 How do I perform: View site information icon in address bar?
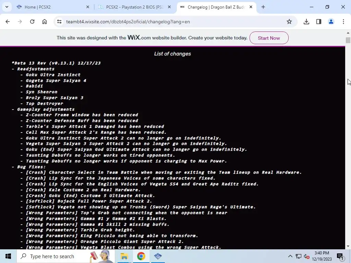click(x=59, y=22)
